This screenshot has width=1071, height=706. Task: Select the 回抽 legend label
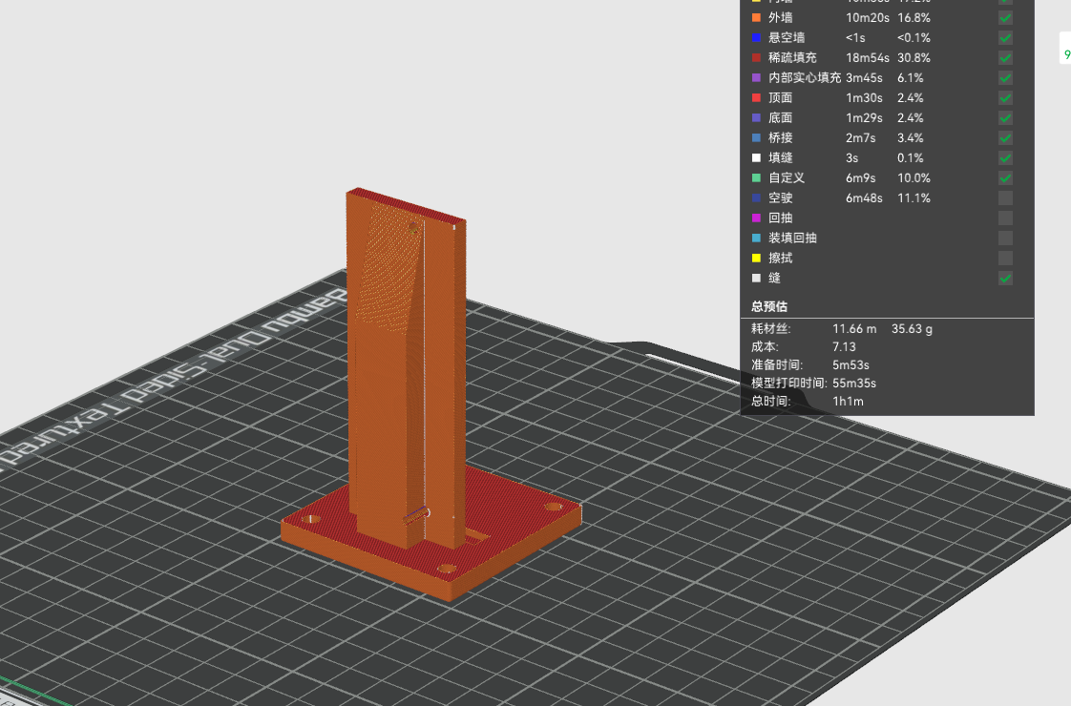781,218
